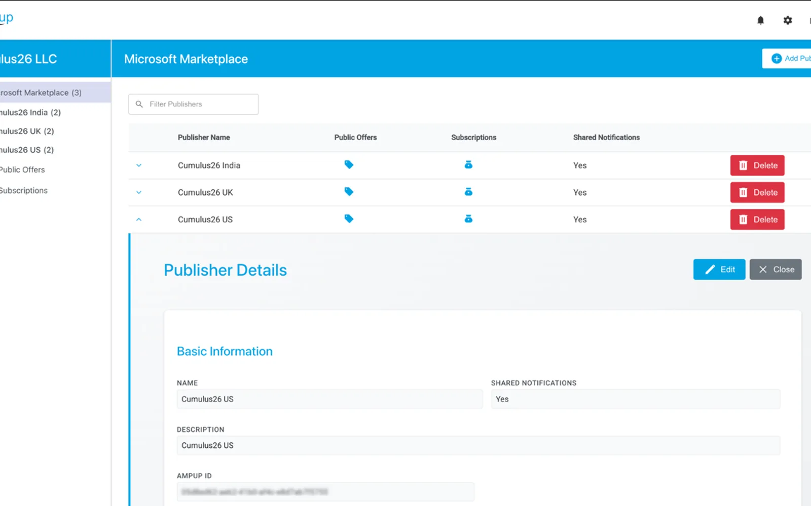The image size is (811, 506).
Task: Click the search magnifier in Filter Publishers
Action: [x=139, y=104]
